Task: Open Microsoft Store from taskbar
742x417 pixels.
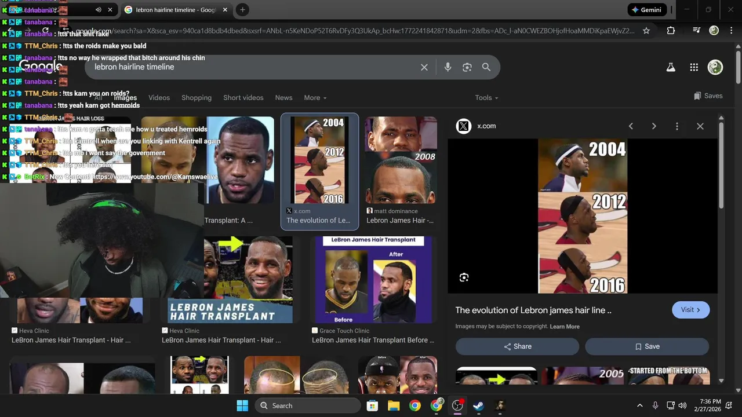Action: [x=372, y=405]
